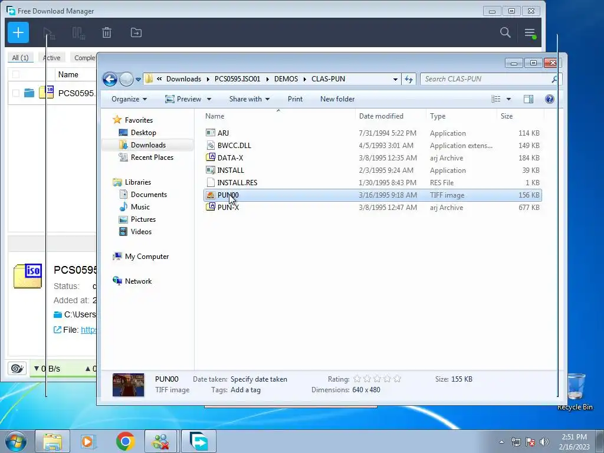Select Libraries in the navigation pane
The width and height of the screenshot is (604, 453).
tap(137, 182)
